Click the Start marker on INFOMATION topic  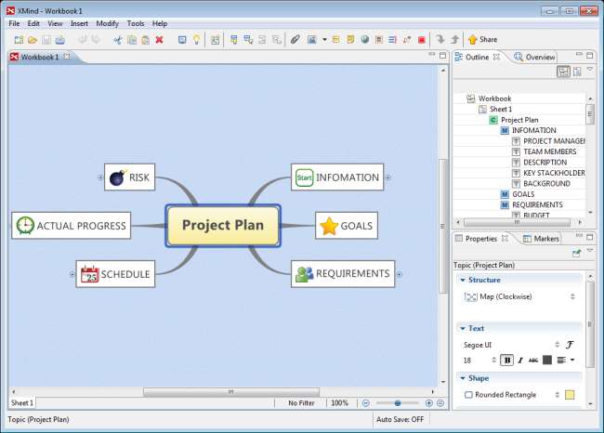pyautogui.click(x=304, y=177)
